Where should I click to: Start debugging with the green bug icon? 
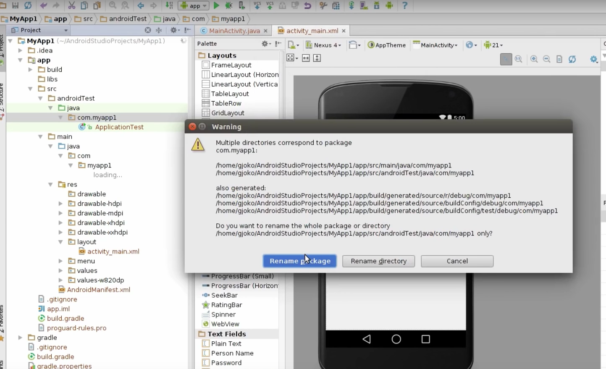coord(229,5)
